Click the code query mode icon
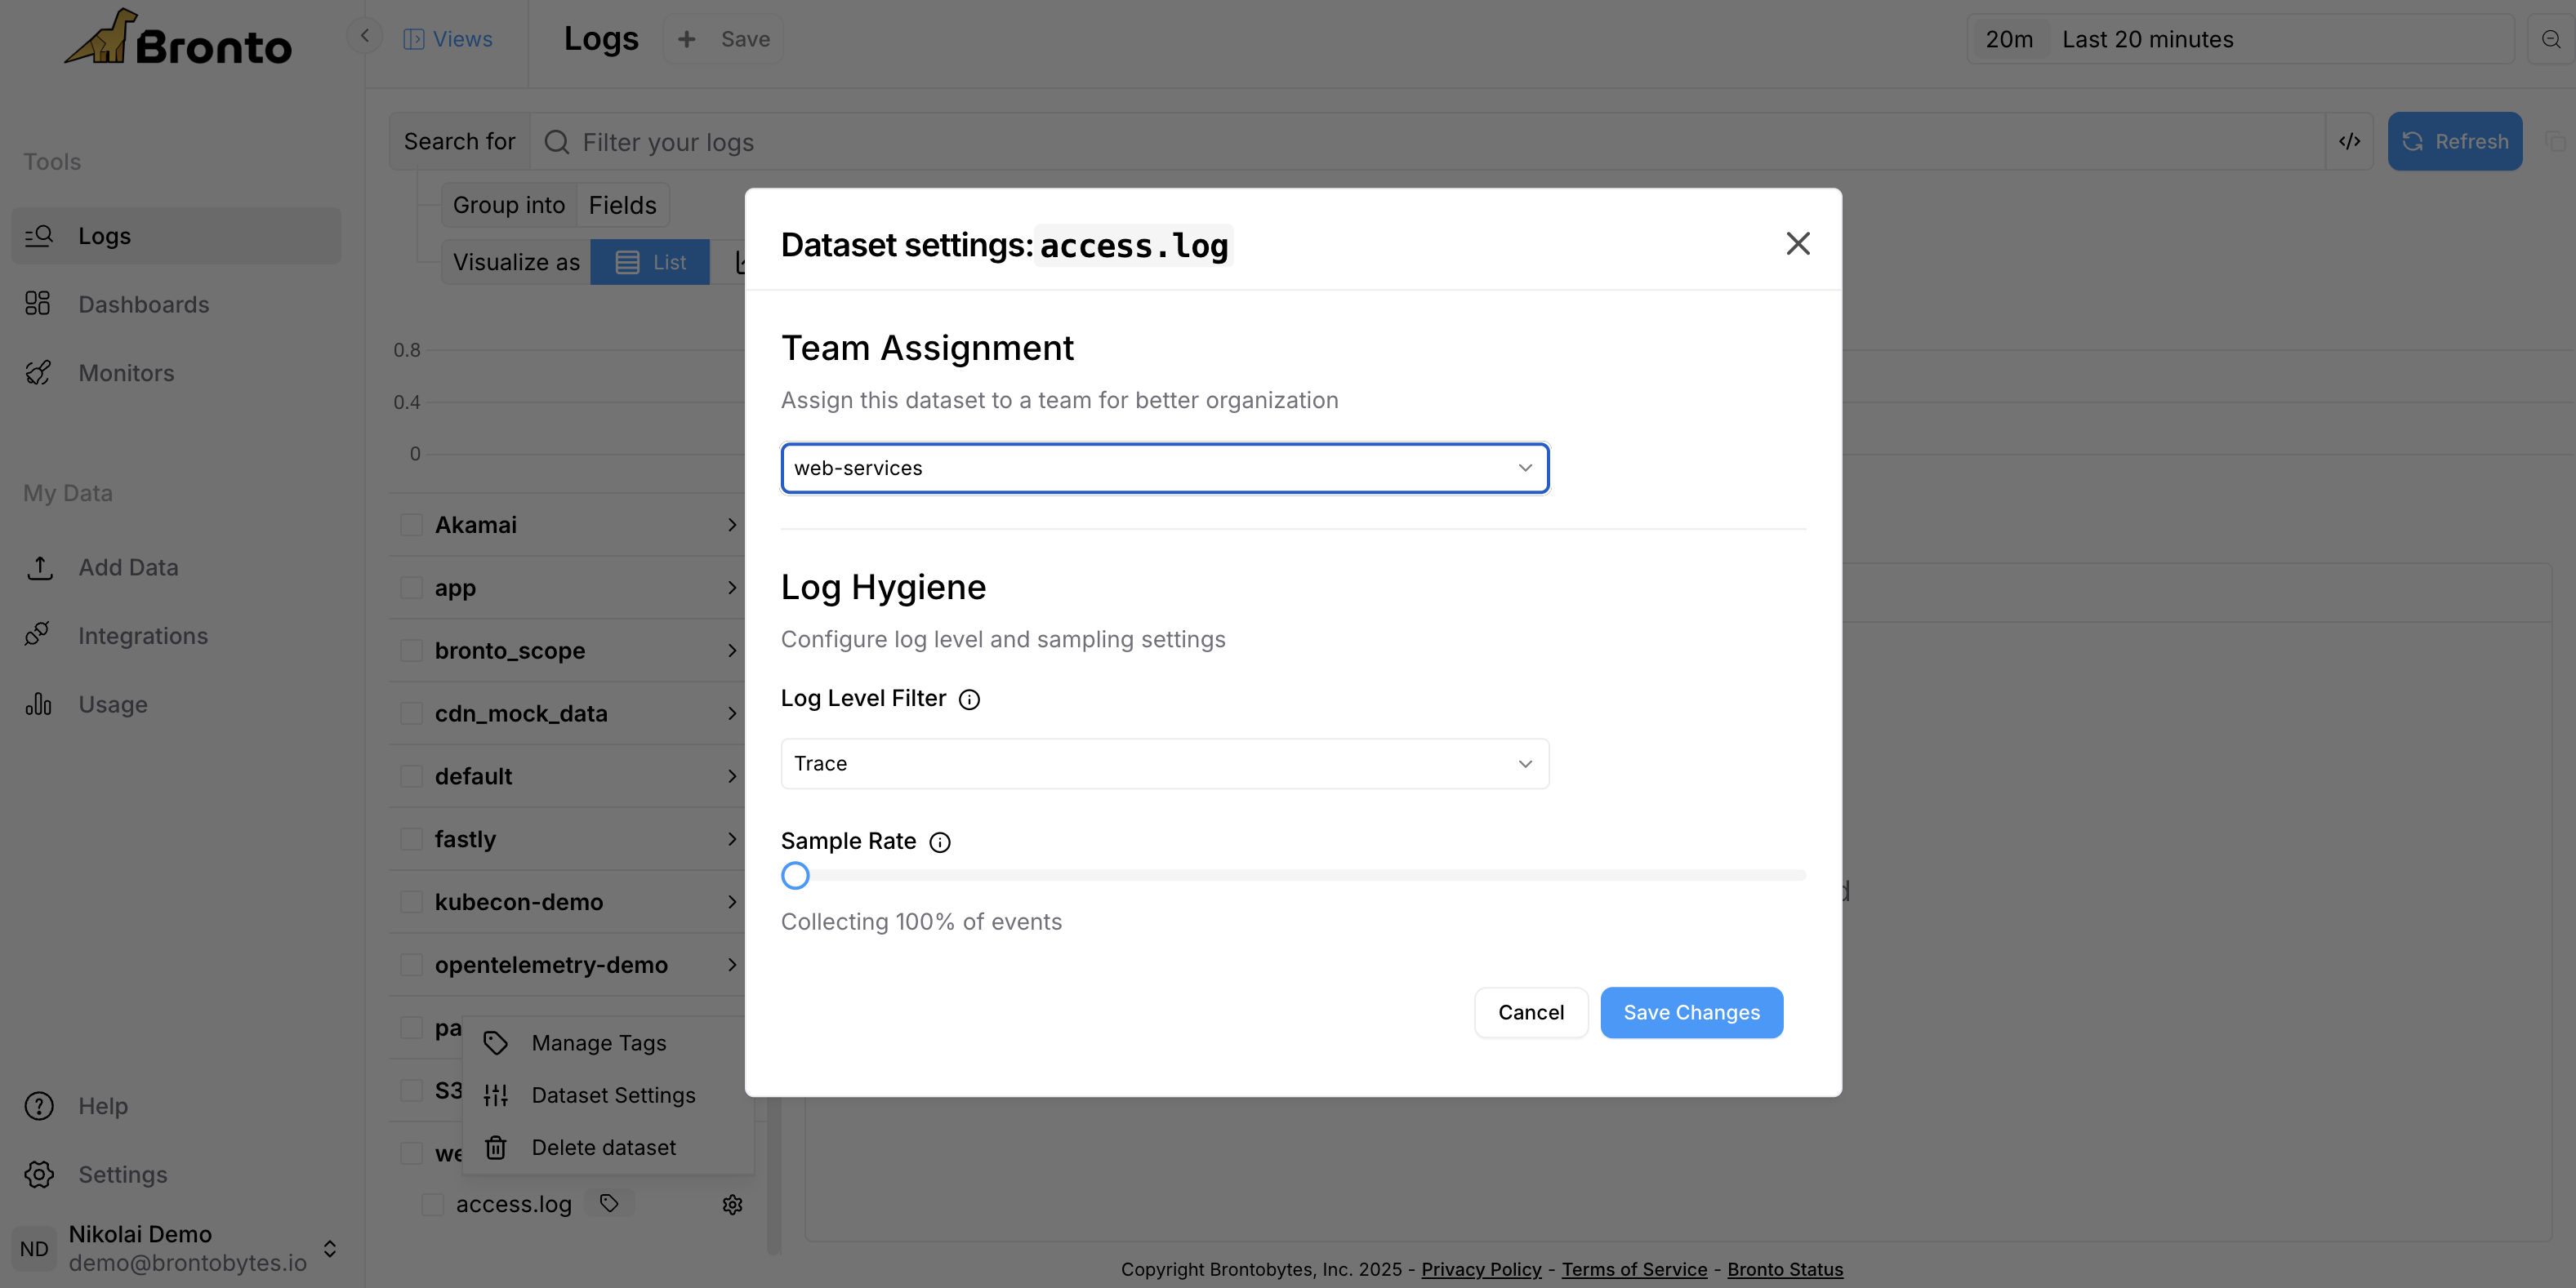Viewport: 2576px width, 1288px height. tap(2349, 142)
